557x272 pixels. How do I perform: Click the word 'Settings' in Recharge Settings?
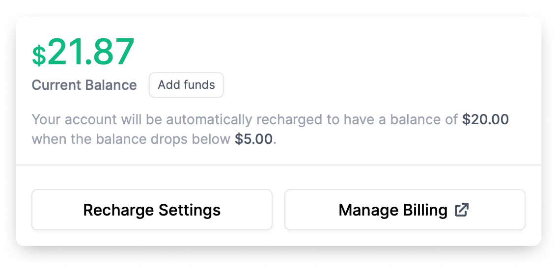pos(189,210)
